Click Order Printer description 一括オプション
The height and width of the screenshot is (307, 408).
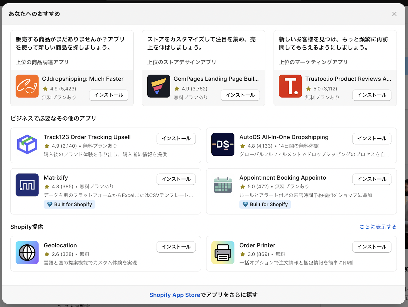point(296,263)
